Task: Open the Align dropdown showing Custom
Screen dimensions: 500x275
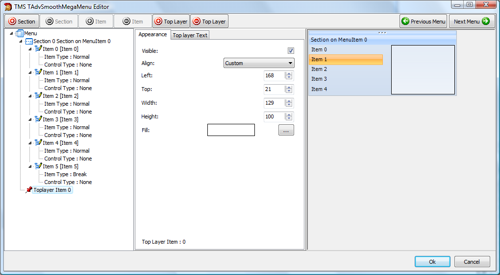Action: tap(259, 63)
